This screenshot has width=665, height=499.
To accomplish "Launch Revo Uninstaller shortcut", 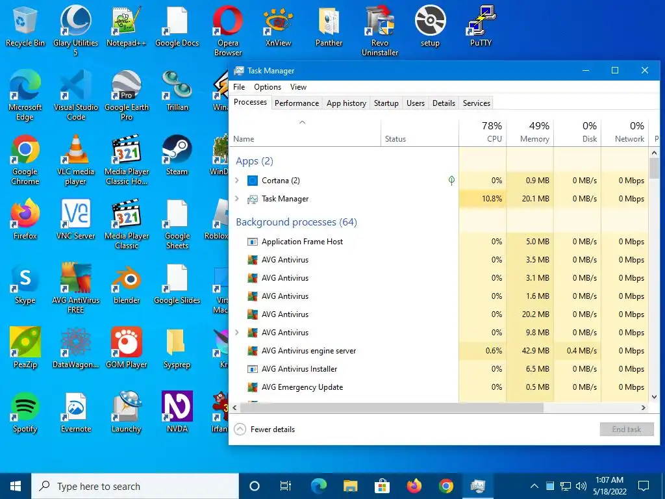I will coord(379,31).
